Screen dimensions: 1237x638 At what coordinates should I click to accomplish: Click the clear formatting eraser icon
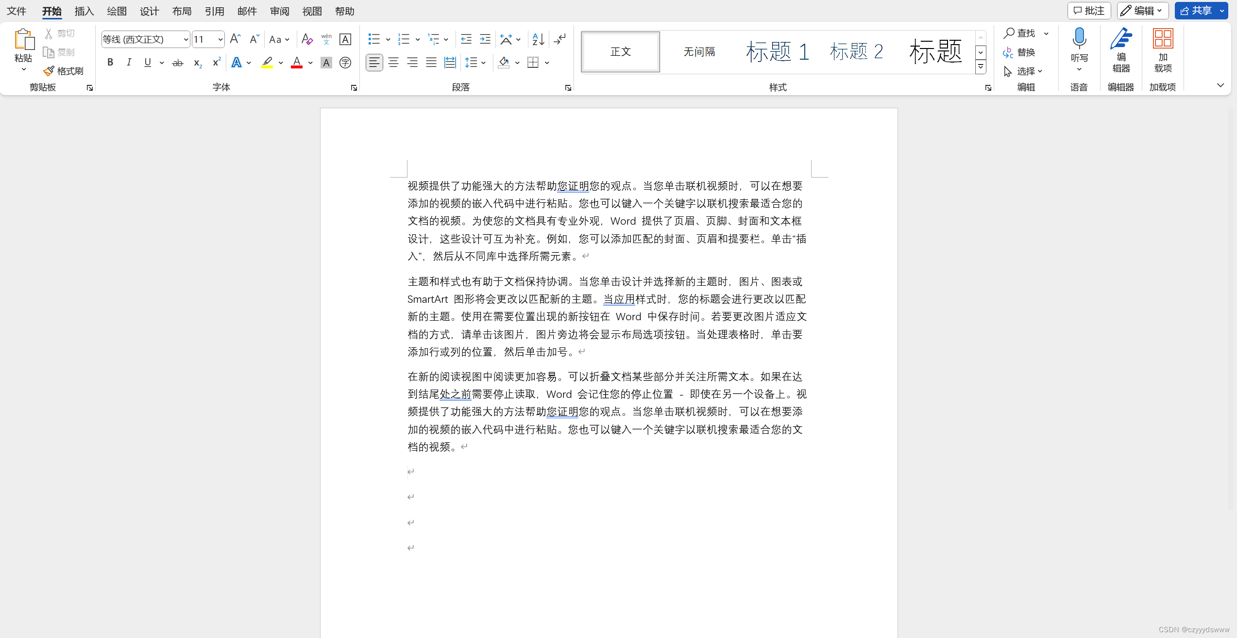[307, 39]
